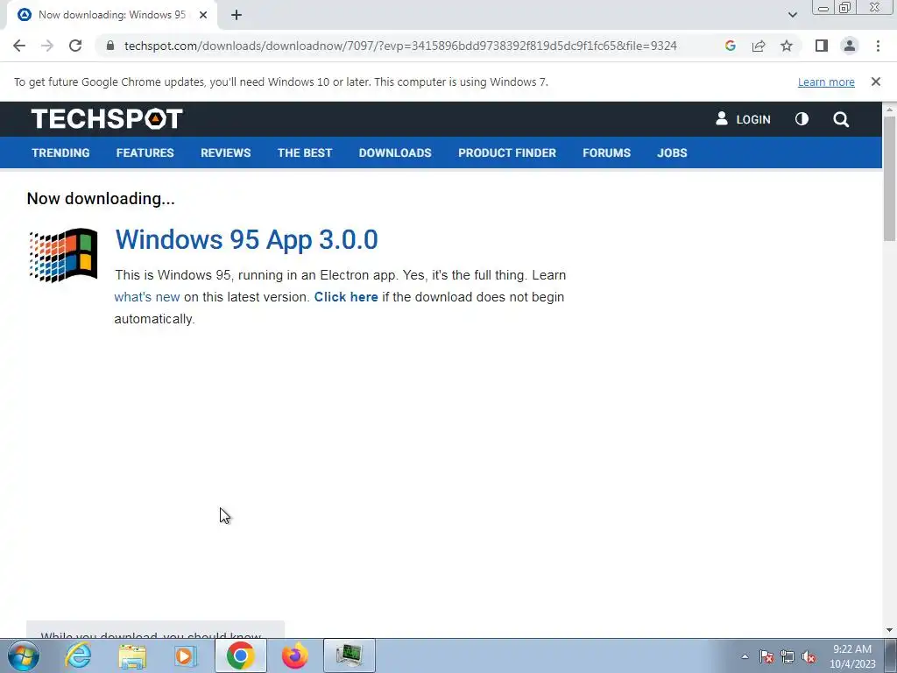Open the FORUMS section

click(606, 152)
